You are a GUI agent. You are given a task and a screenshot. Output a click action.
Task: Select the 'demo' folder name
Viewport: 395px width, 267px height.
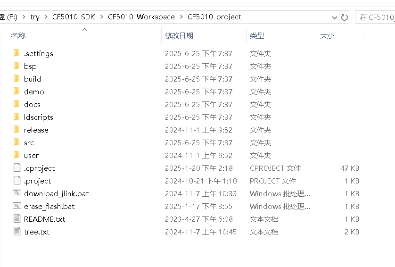coord(34,92)
